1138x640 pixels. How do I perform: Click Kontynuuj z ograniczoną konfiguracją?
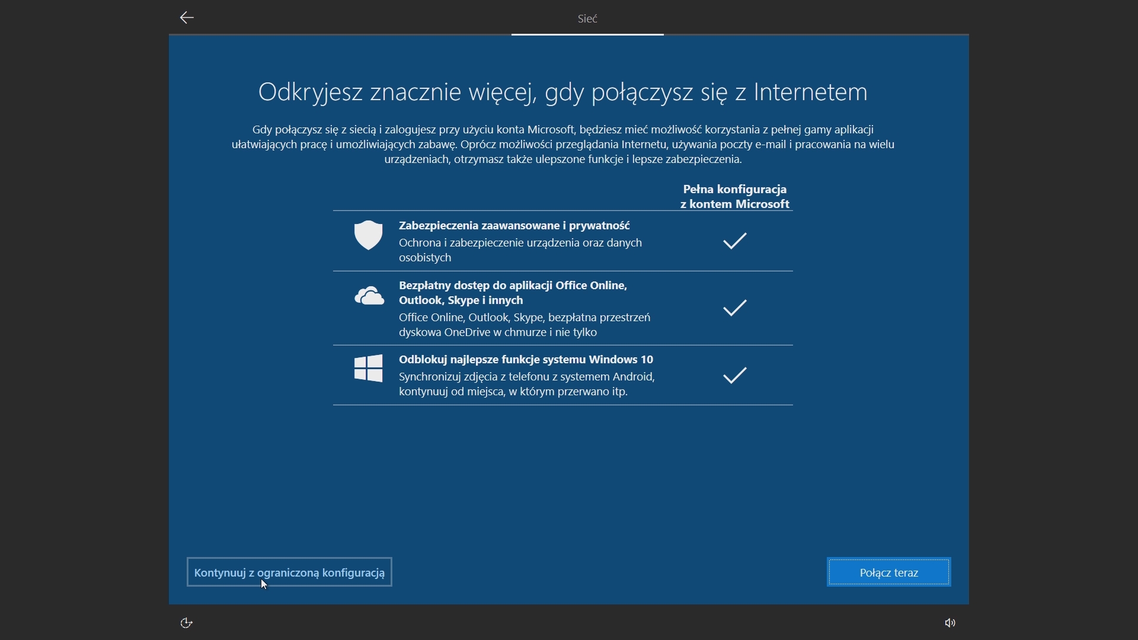click(x=289, y=572)
